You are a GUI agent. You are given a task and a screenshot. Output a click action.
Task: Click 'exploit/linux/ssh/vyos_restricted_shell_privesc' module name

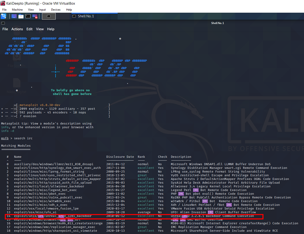click(57, 175)
